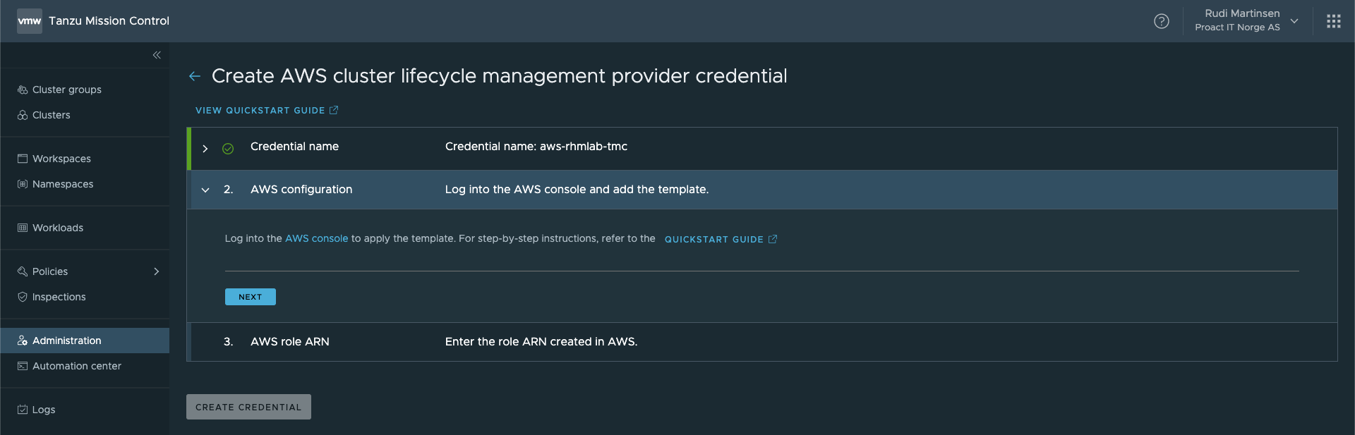This screenshot has height=435, width=1355.
Task: Open the help question mark icon
Action: tap(1162, 21)
